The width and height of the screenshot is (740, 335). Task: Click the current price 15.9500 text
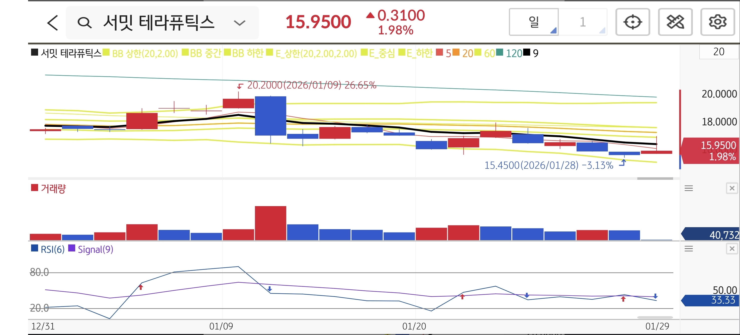coord(318,22)
